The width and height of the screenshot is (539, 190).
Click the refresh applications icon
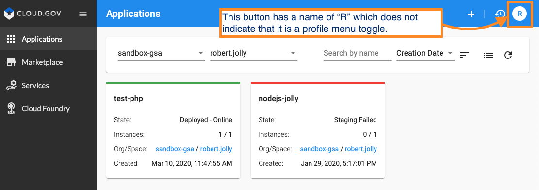pyautogui.click(x=508, y=55)
